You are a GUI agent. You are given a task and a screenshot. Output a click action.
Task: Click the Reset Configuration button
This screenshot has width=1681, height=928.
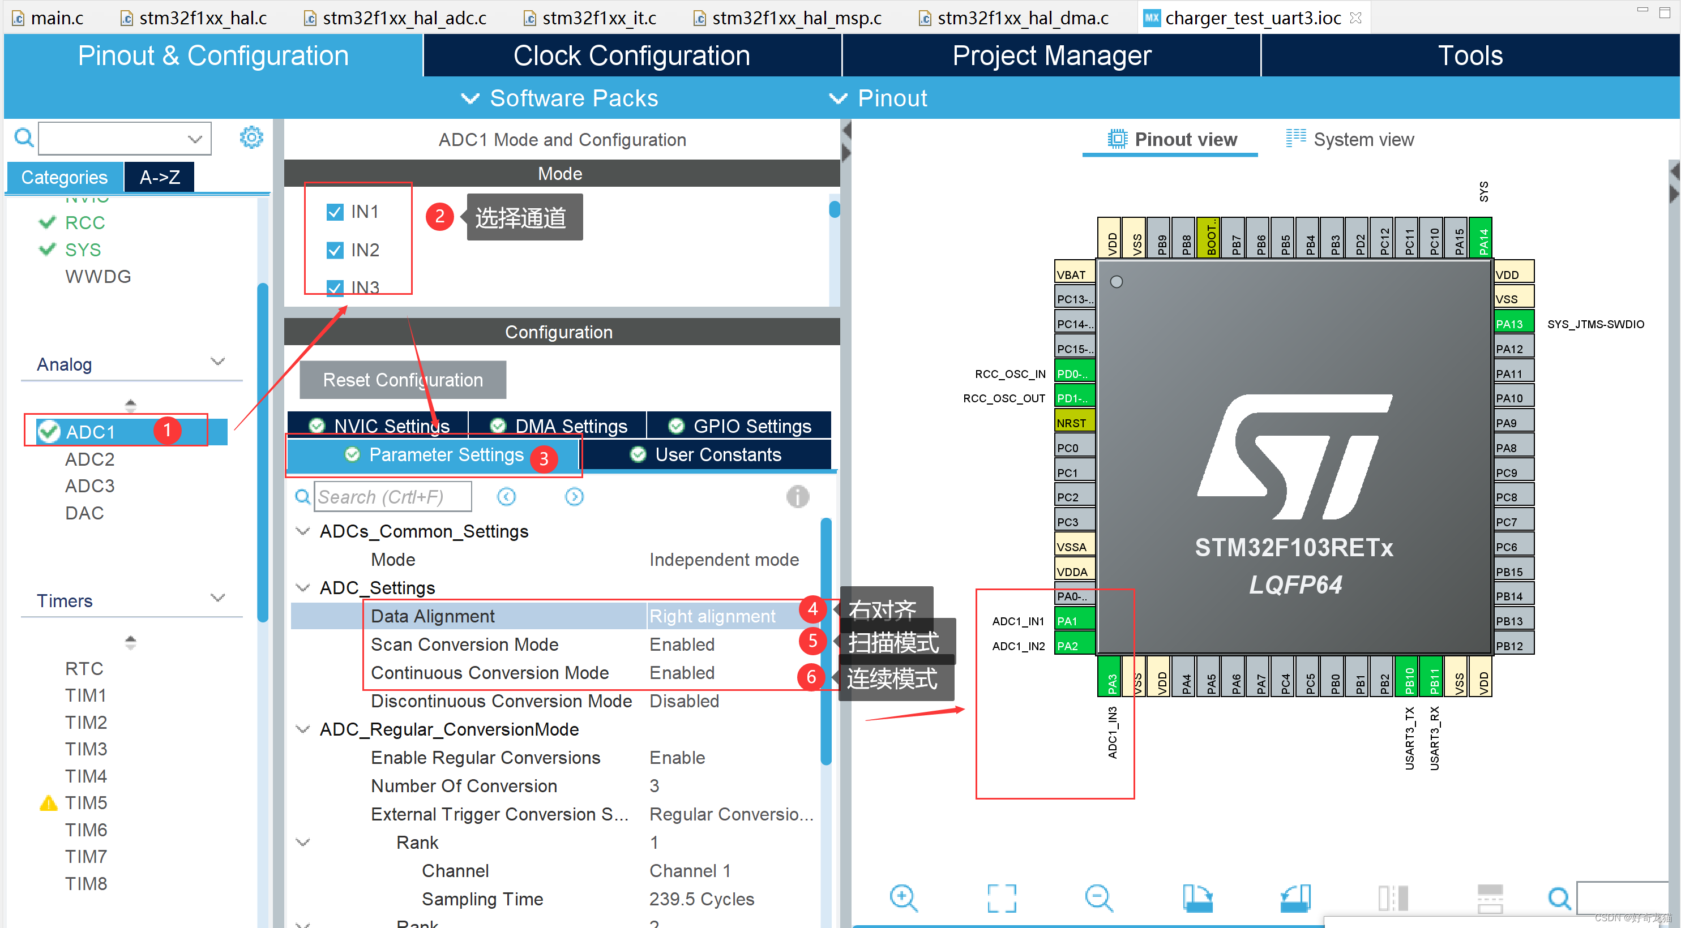(x=403, y=380)
